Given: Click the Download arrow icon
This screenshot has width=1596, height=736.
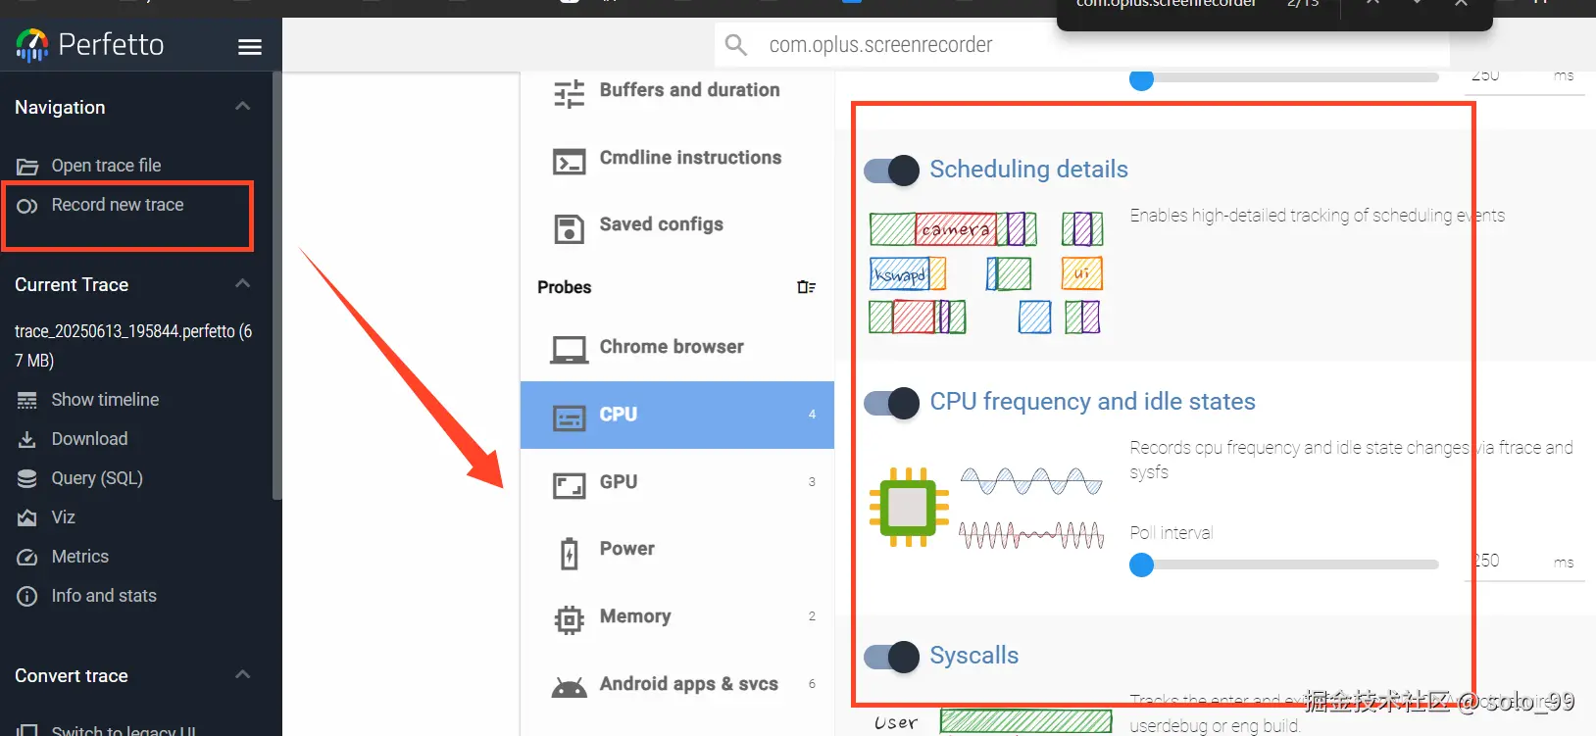Looking at the screenshot, I should (x=27, y=440).
